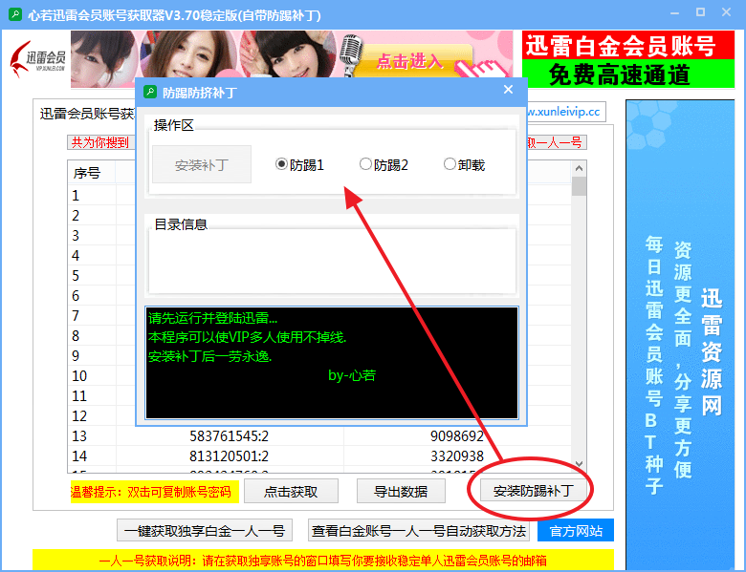Click password cell 9098692
The width and height of the screenshot is (746, 572).
click(x=457, y=435)
